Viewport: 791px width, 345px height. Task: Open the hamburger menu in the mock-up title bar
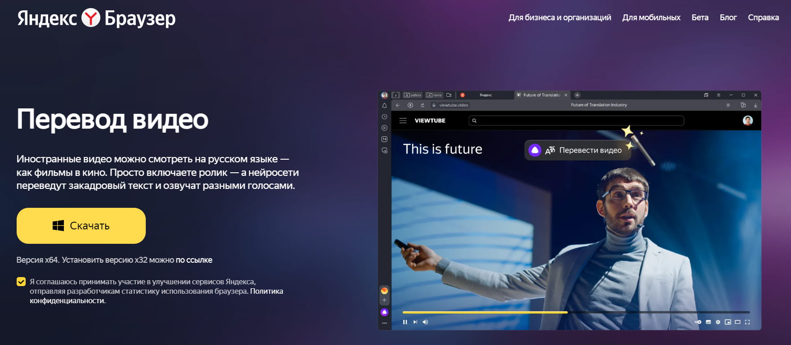(719, 95)
